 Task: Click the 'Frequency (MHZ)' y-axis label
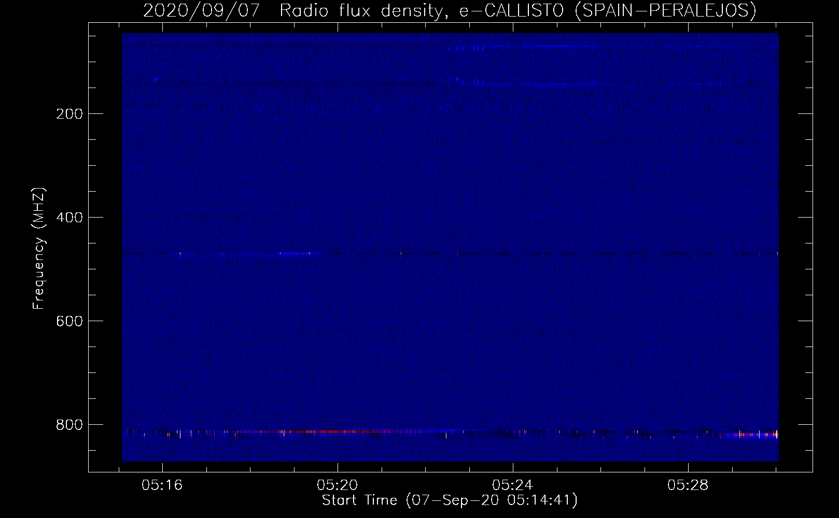(39, 249)
